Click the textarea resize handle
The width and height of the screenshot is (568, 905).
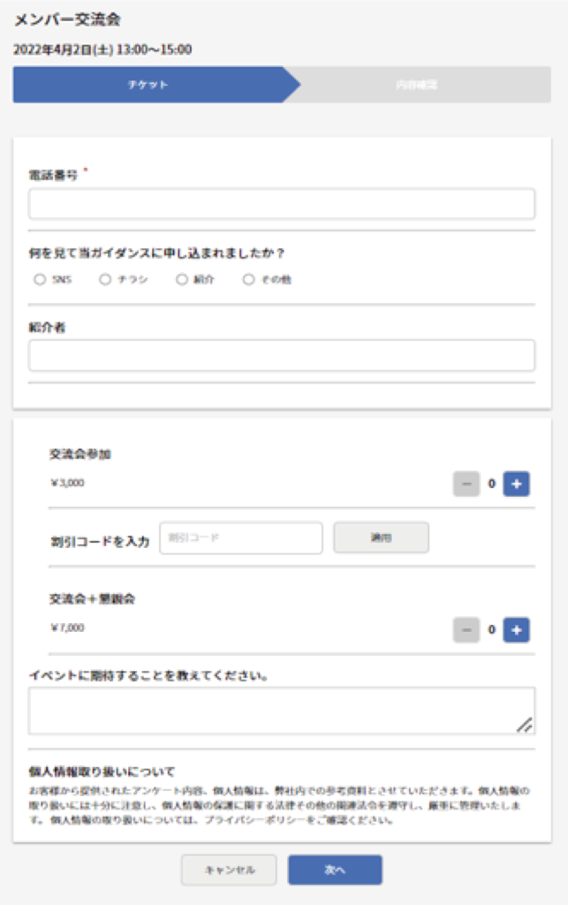click(524, 725)
